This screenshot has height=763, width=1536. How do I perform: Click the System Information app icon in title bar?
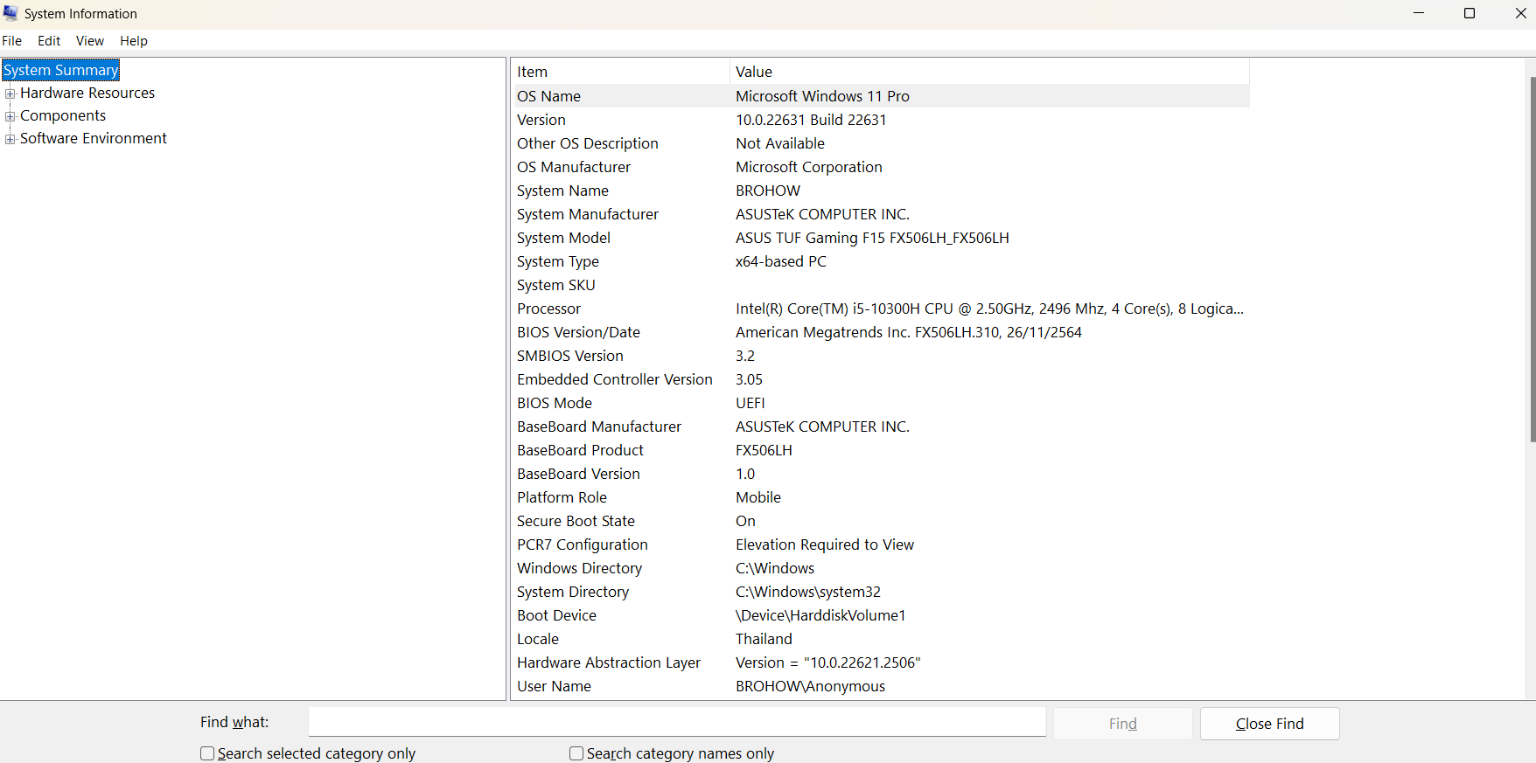10,13
